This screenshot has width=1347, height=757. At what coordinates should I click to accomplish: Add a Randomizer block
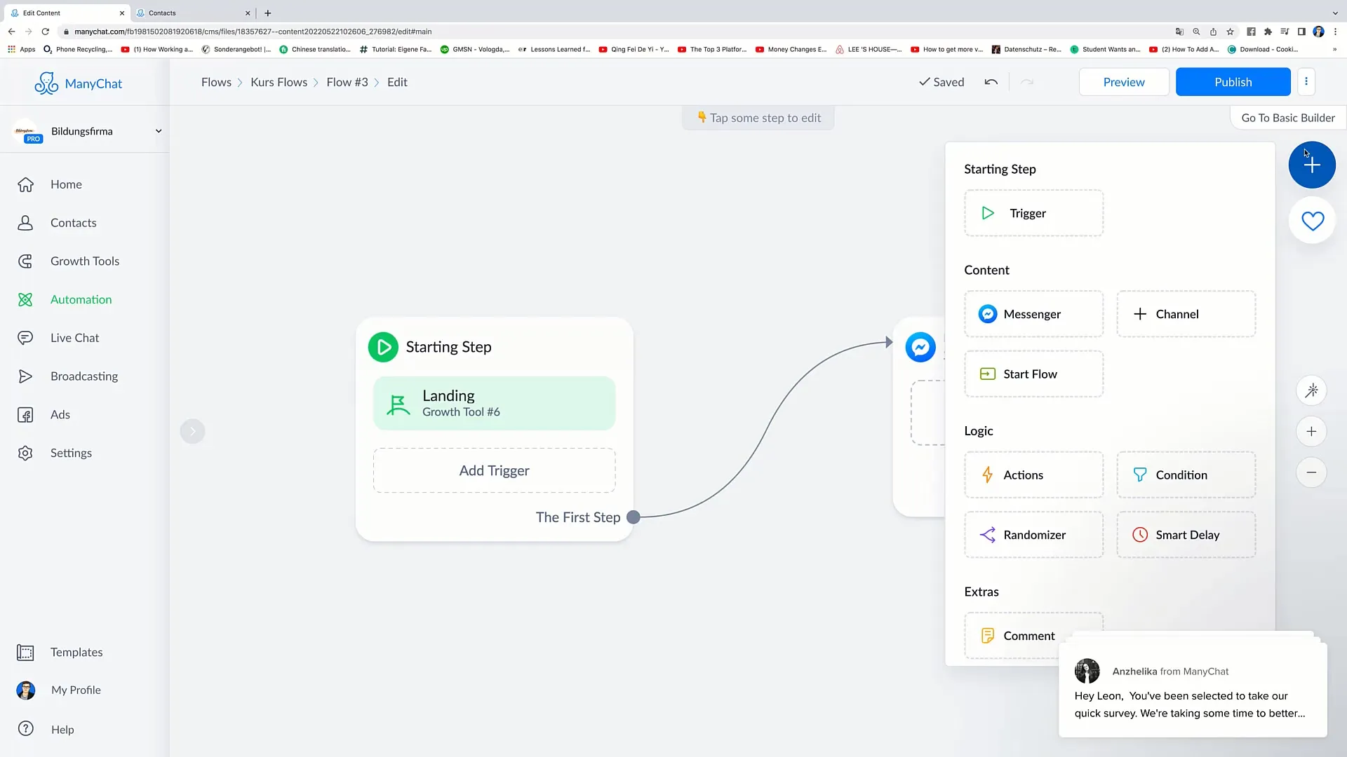tap(1033, 535)
